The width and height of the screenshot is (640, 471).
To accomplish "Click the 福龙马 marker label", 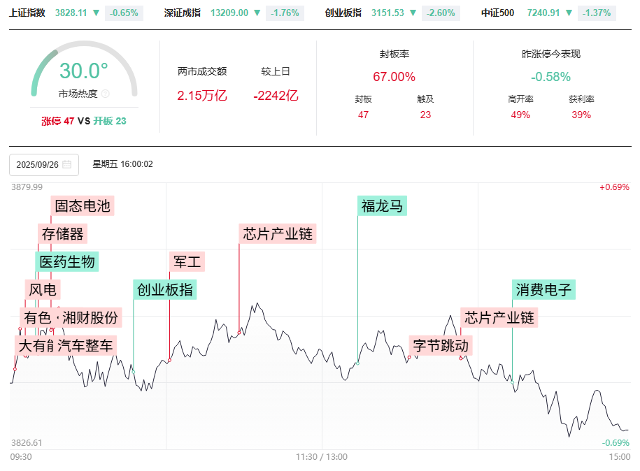I will click(382, 206).
